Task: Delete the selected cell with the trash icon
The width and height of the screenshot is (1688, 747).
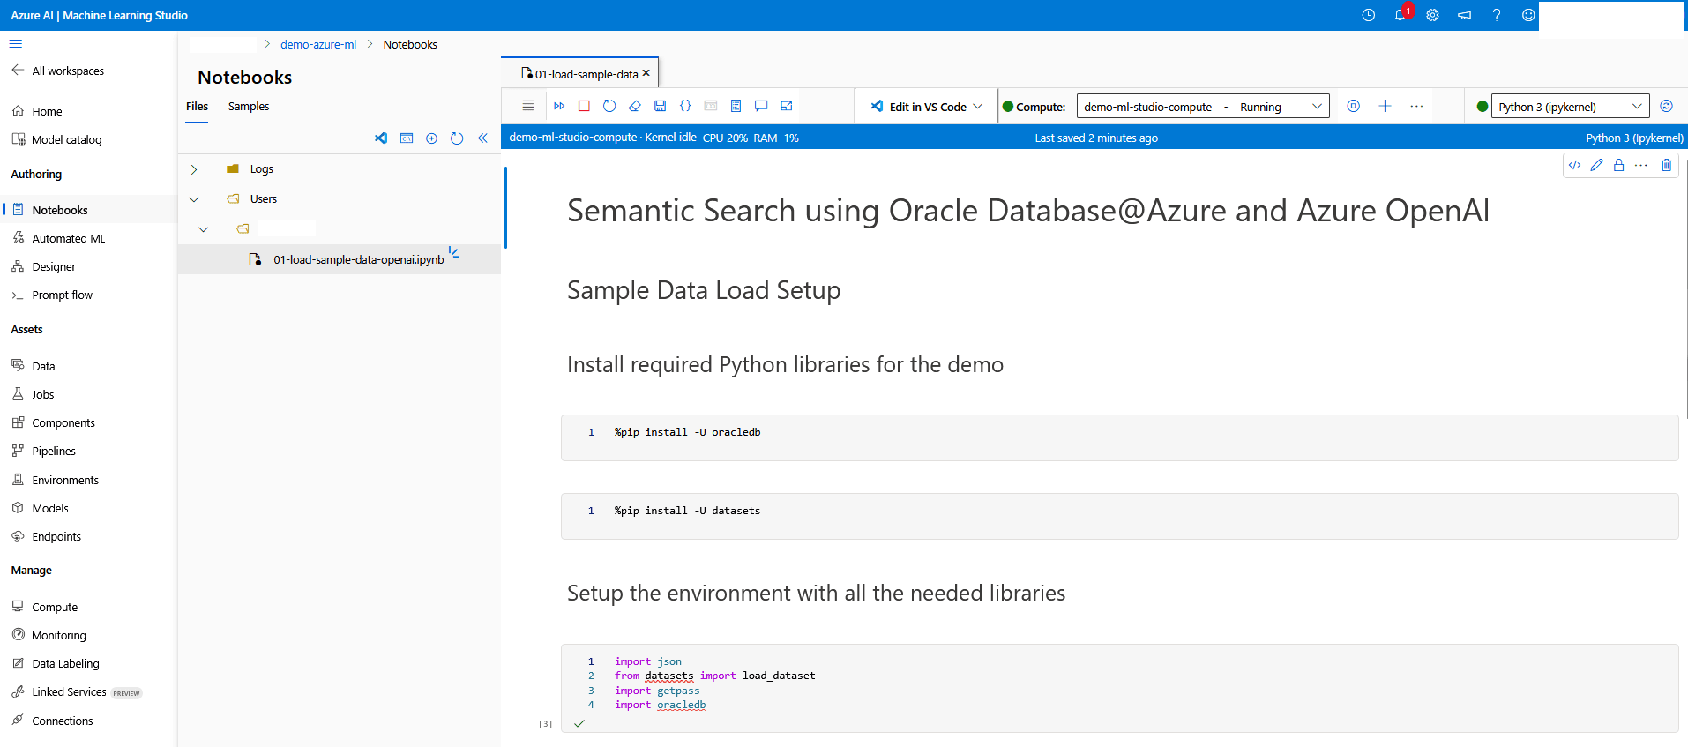Action: (1666, 165)
